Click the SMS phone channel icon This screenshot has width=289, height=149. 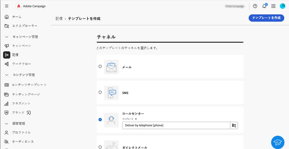(111, 93)
